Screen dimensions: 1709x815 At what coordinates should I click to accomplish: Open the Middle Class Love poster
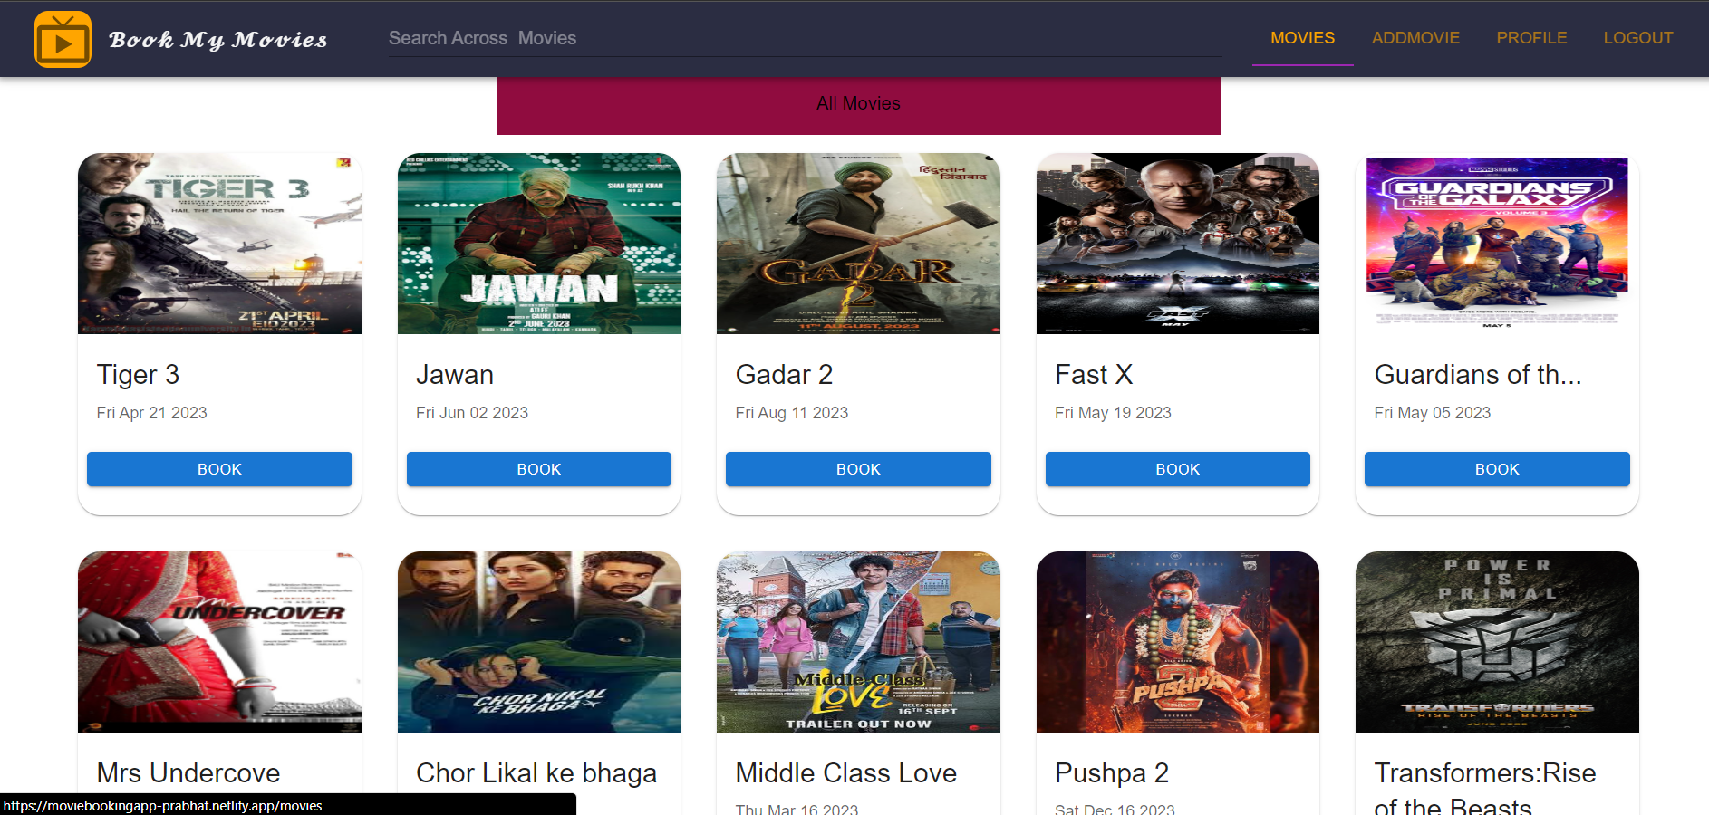click(858, 642)
